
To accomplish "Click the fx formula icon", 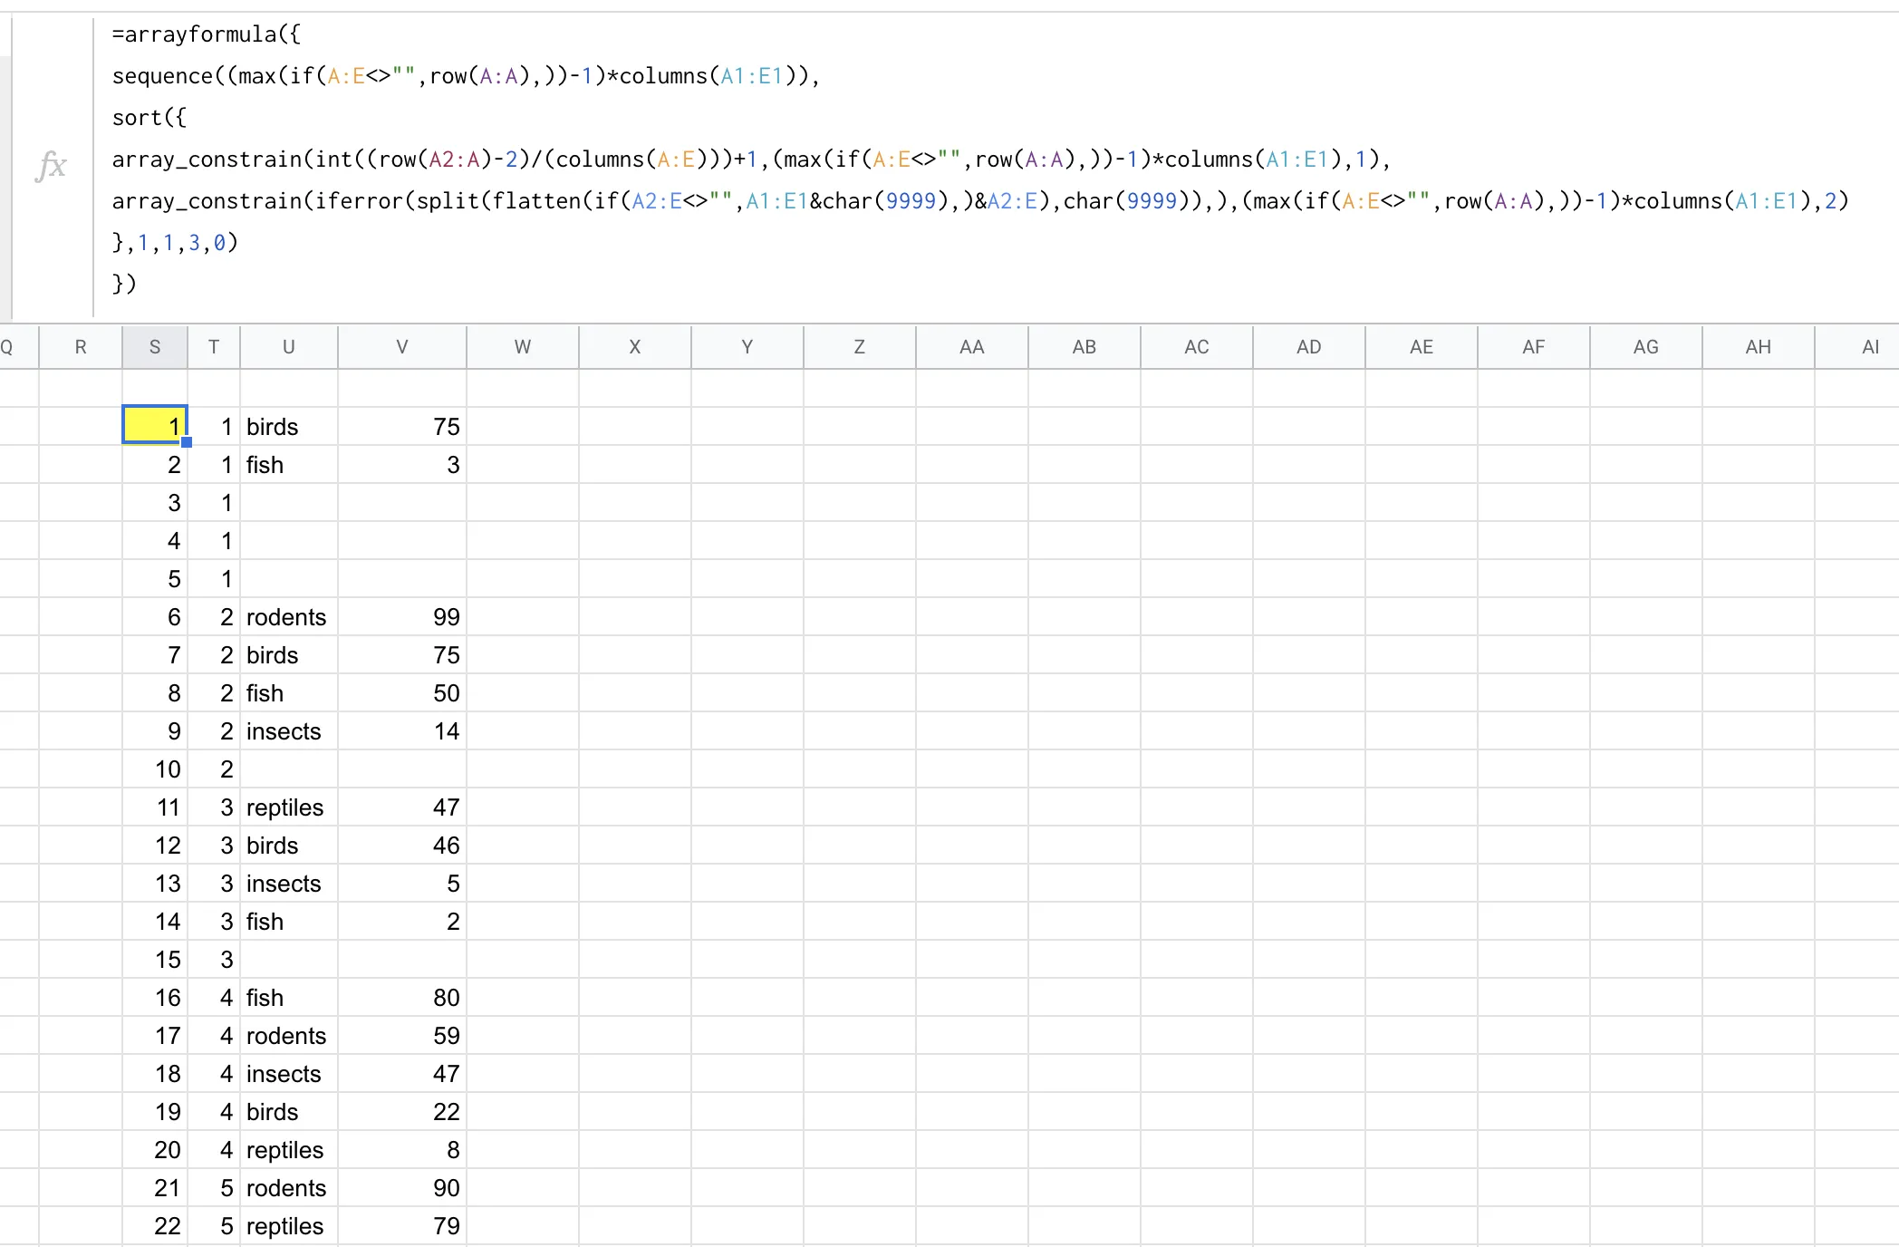I will coord(52,166).
